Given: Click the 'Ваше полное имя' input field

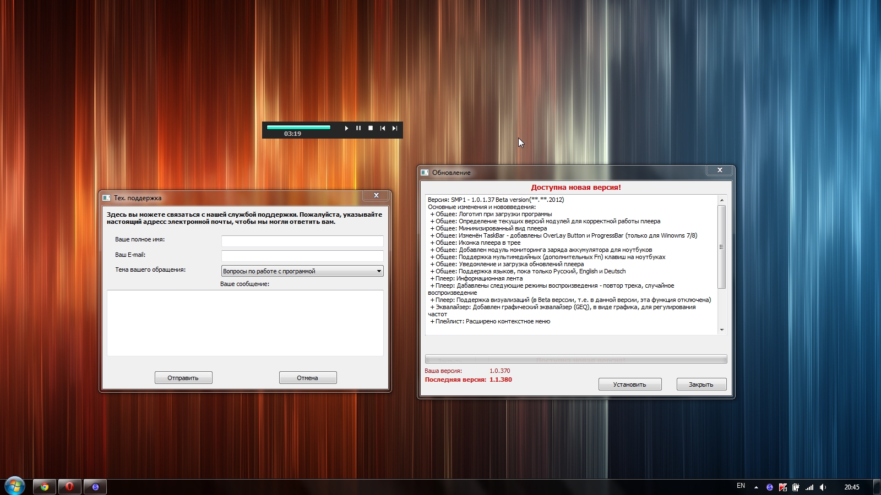Looking at the screenshot, I should [x=302, y=241].
